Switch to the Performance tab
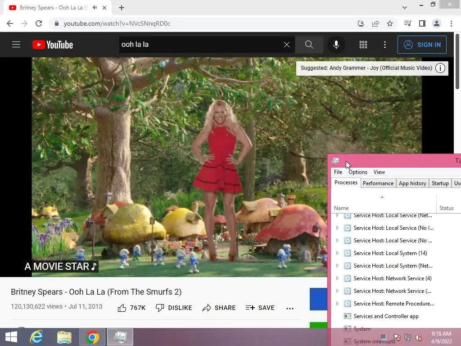This screenshot has height=346, width=461. coord(378,183)
